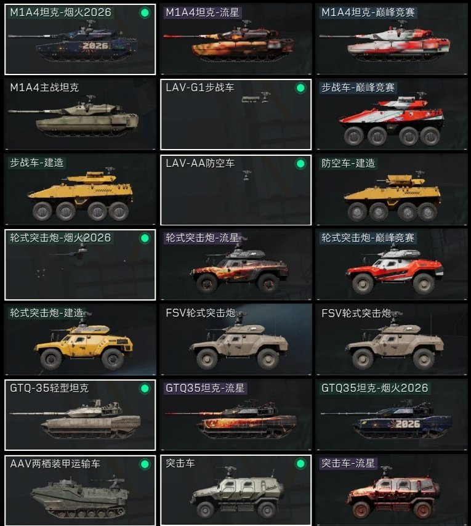This screenshot has width=471, height=526.
Task: Select the 步战车-巅峰竞赛 vehicle skin
Action: [x=392, y=115]
